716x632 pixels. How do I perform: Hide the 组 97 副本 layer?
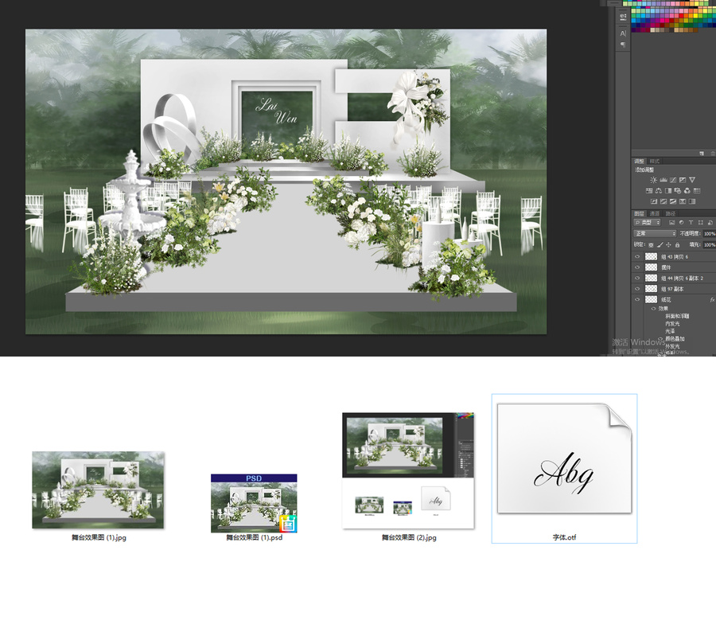click(x=637, y=289)
